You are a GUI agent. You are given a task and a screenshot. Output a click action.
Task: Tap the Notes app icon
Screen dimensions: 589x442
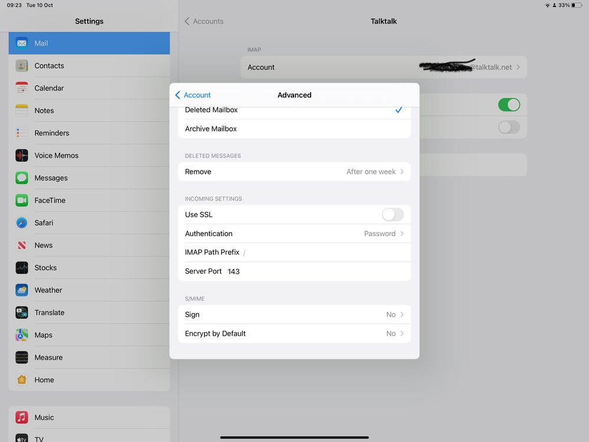pyautogui.click(x=22, y=110)
